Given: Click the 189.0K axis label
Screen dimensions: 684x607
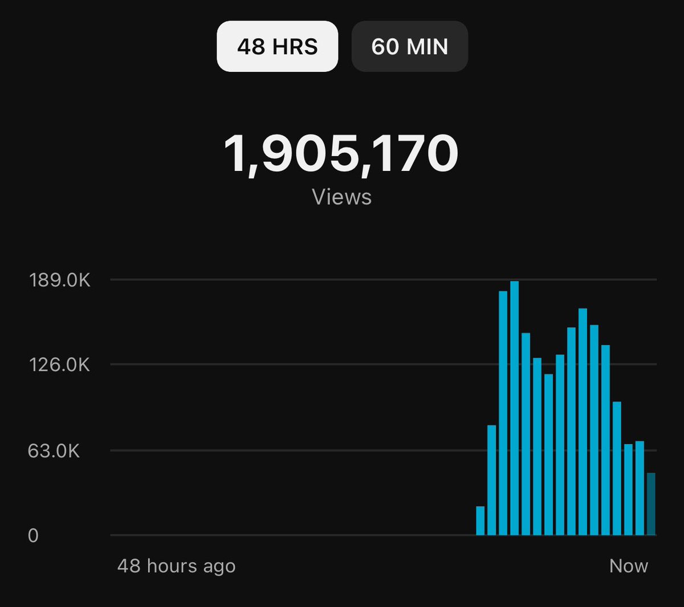Looking at the screenshot, I should tap(59, 280).
